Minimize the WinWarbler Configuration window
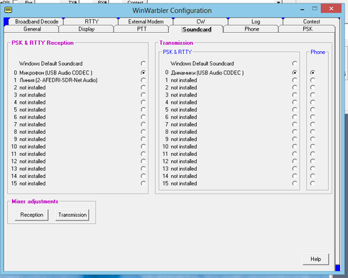 [x=303, y=9]
